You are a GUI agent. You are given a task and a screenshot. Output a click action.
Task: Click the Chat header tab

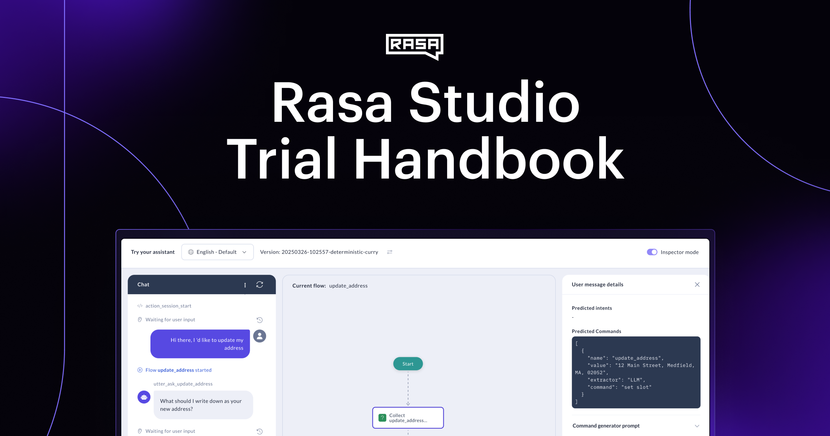(143, 284)
